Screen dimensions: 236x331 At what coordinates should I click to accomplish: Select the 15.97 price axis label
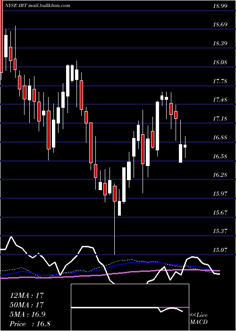(220, 194)
